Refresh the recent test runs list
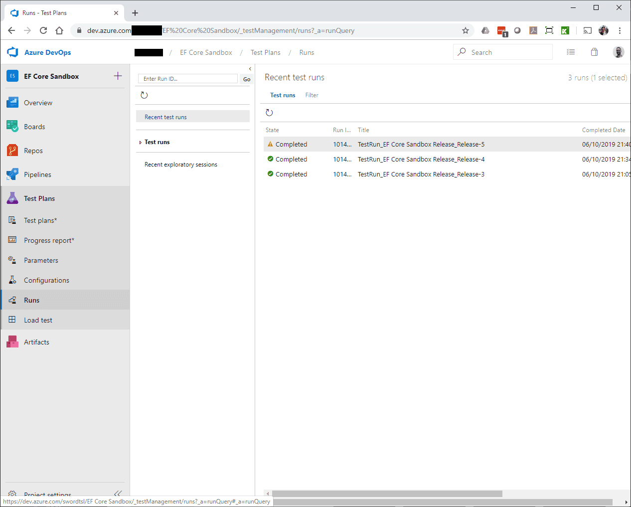The height and width of the screenshot is (507, 631). pos(269,113)
